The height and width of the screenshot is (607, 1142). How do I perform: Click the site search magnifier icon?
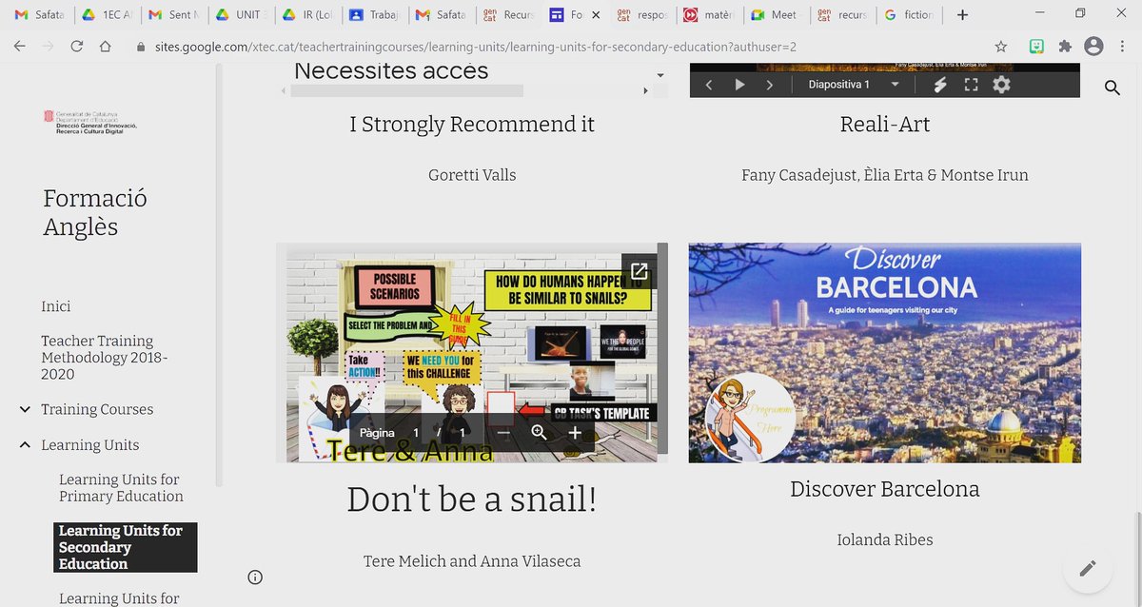(1112, 88)
